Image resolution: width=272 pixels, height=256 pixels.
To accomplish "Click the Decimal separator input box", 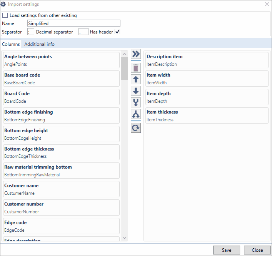I will (x=83, y=32).
